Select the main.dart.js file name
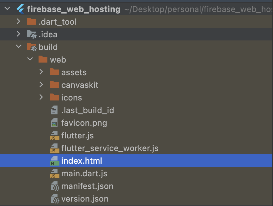 pos(84,173)
